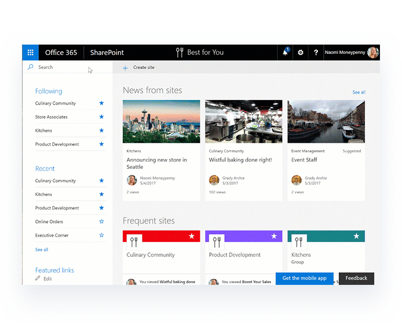Viewport: 402px width, 330px height.
Task: Click the plus icon beside Create site
Action: (125, 68)
